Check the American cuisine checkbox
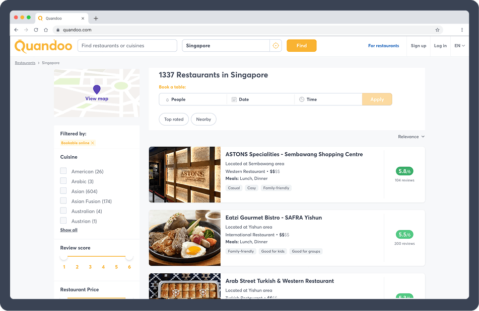 63,171
